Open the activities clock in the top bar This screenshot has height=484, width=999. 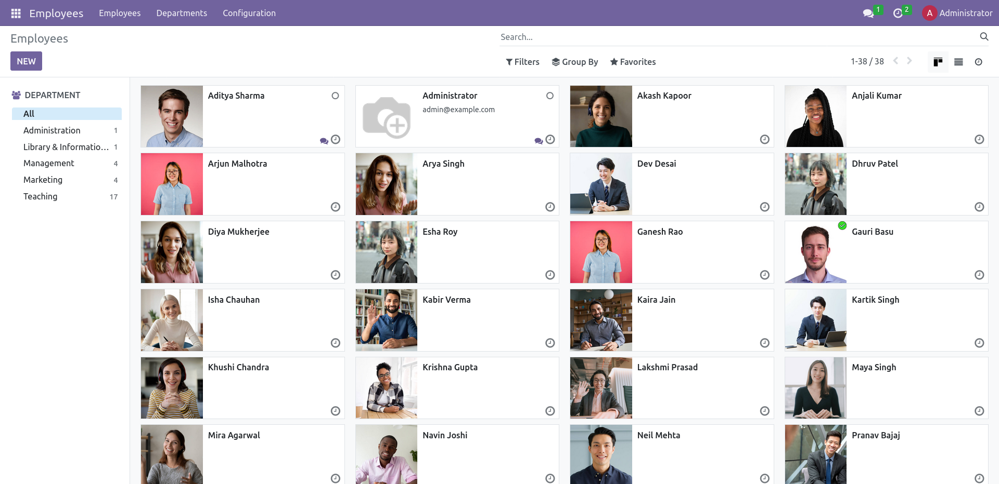pyautogui.click(x=899, y=13)
